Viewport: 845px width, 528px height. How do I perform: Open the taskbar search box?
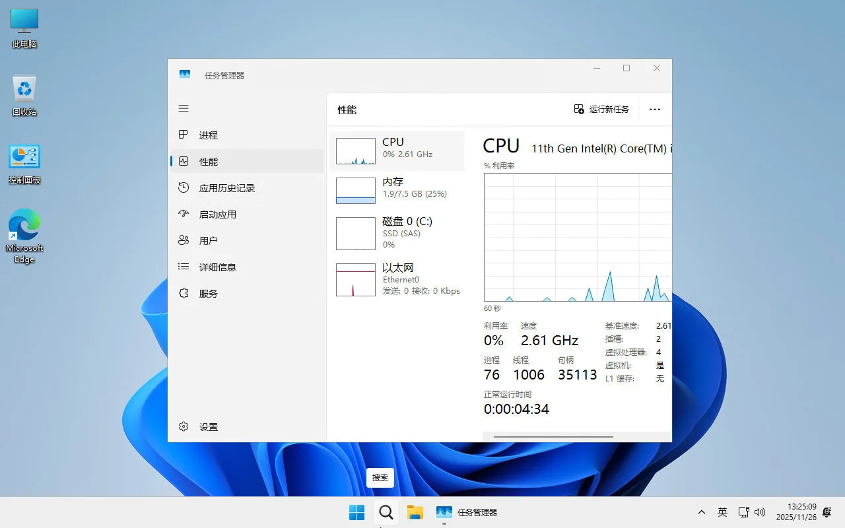pos(386,511)
